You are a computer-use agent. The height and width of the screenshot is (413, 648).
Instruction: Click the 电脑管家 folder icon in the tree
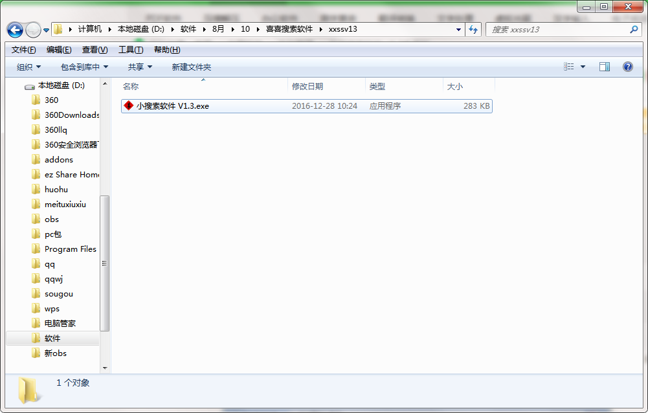pos(36,323)
